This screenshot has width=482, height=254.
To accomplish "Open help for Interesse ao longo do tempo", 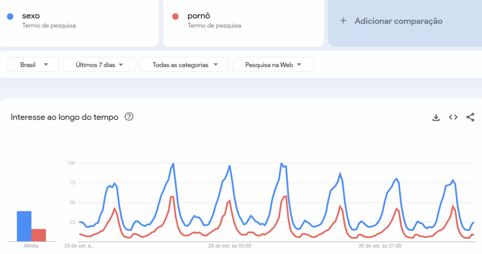I will coord(129,117).
